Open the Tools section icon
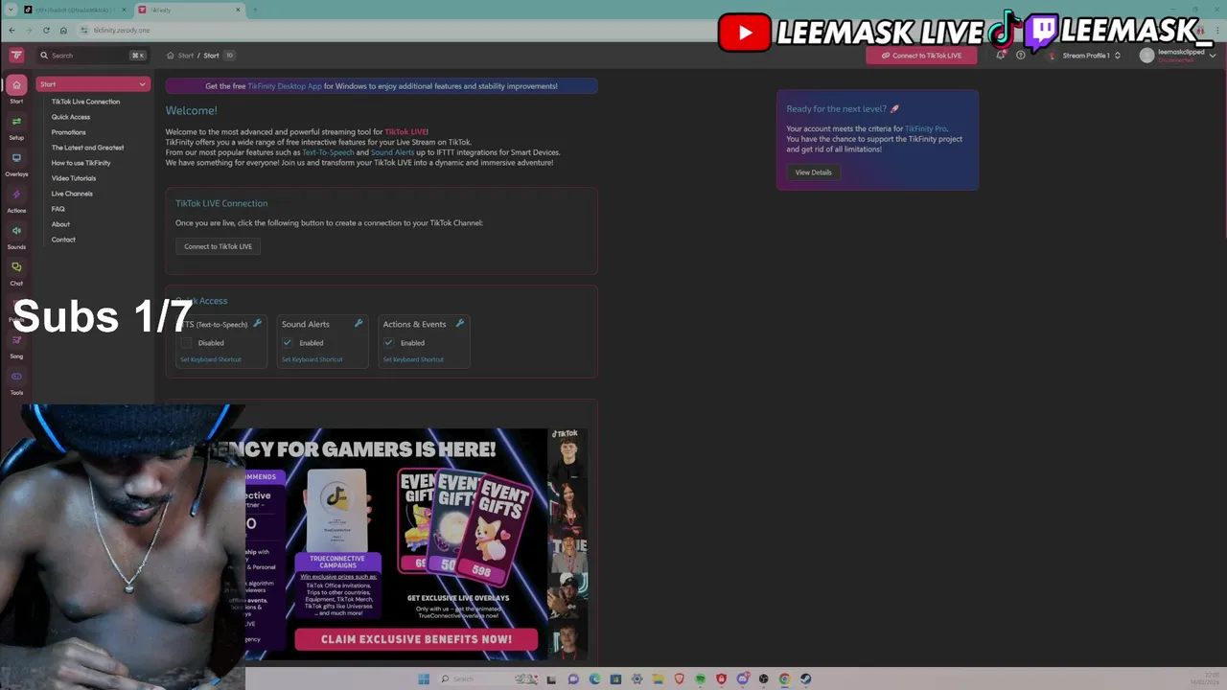 (16, 377)
